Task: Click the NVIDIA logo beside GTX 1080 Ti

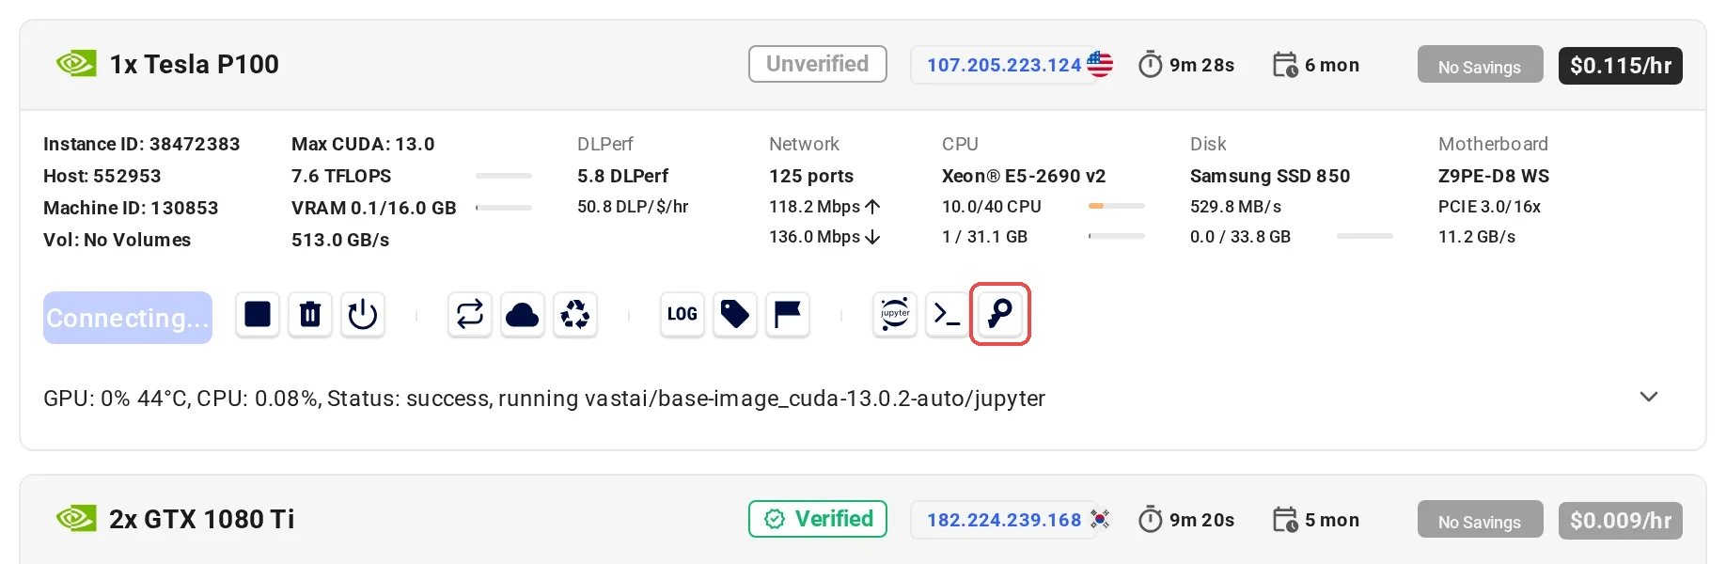Action: point(76,519)
